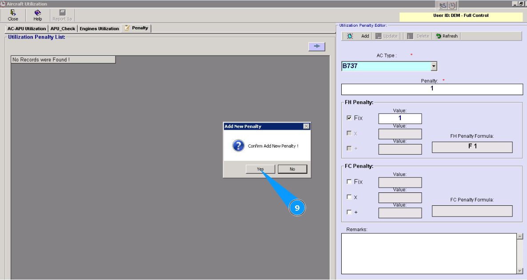Click the airplane icon in title bar
The width and height of the screenshot is (527, 280).
[443, 6]
